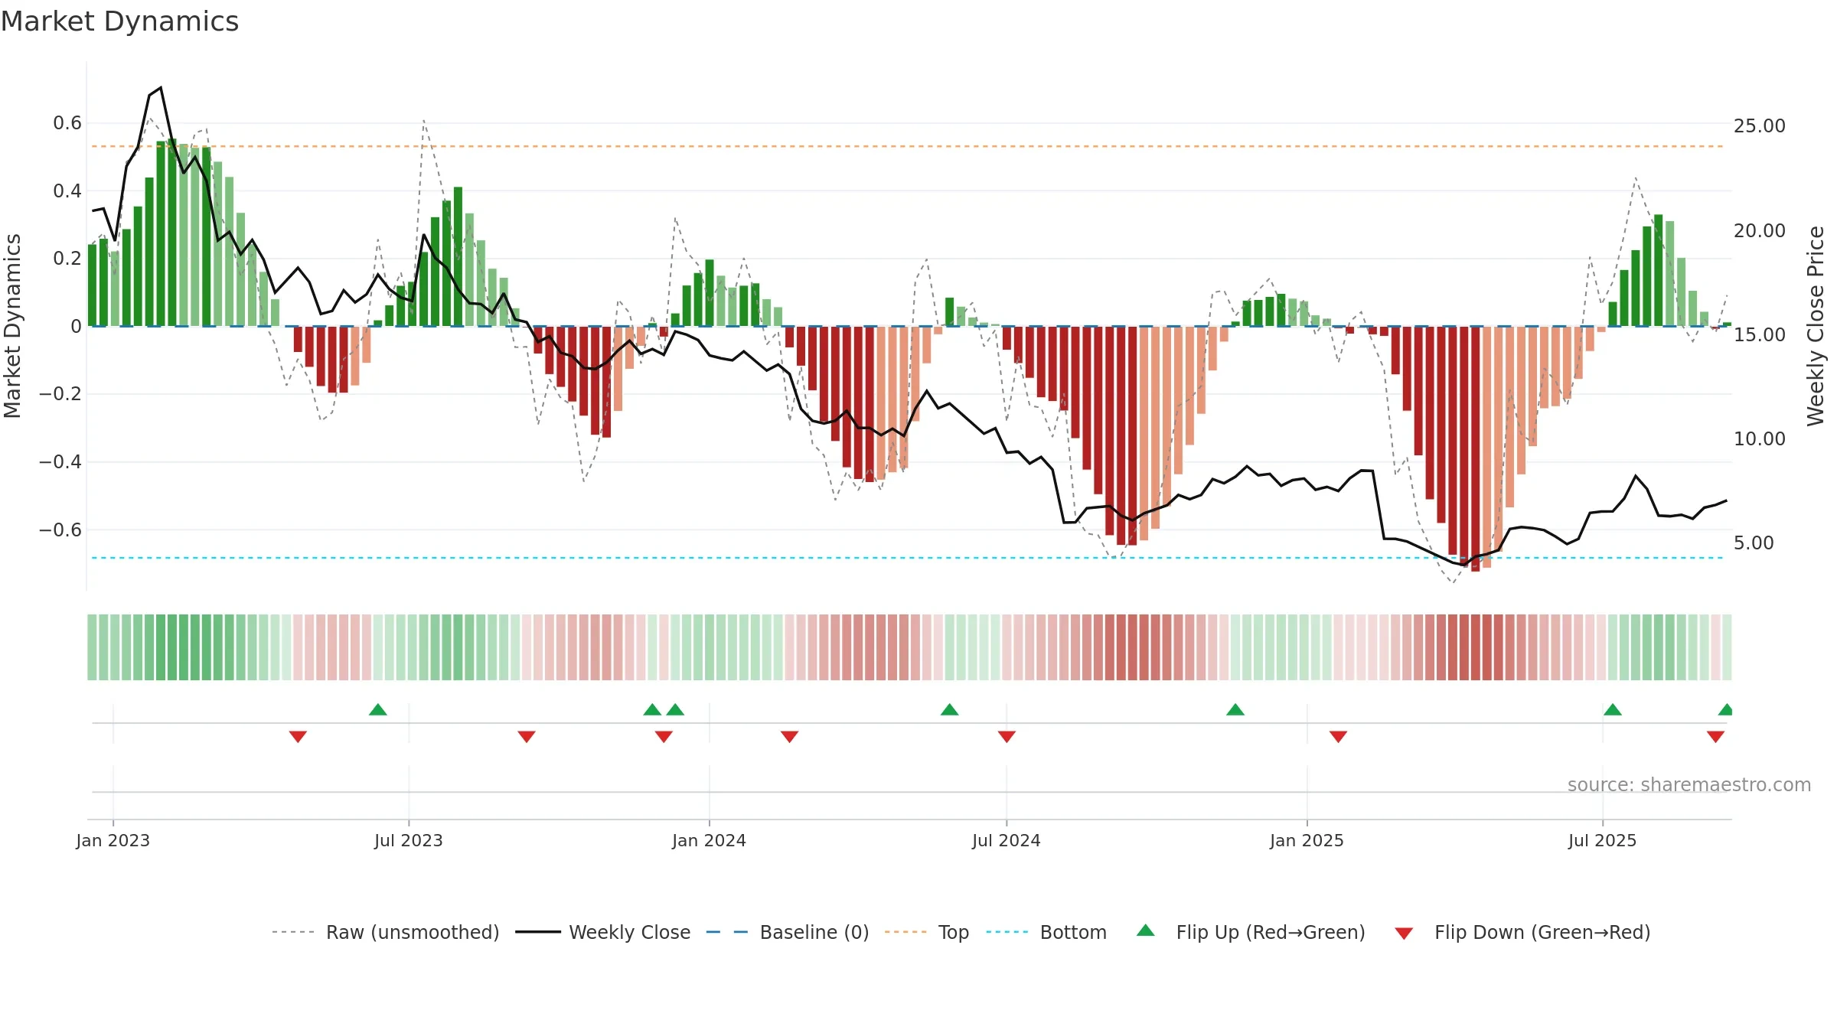
Task: Click the Weekly Close Price axis label
Action: (x=1816, y=326)
